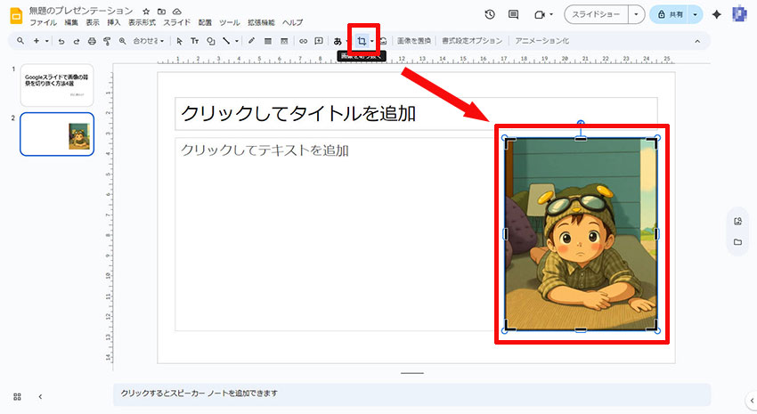Open the 挿入 menu
757x414 pixels.
(114, 22)
